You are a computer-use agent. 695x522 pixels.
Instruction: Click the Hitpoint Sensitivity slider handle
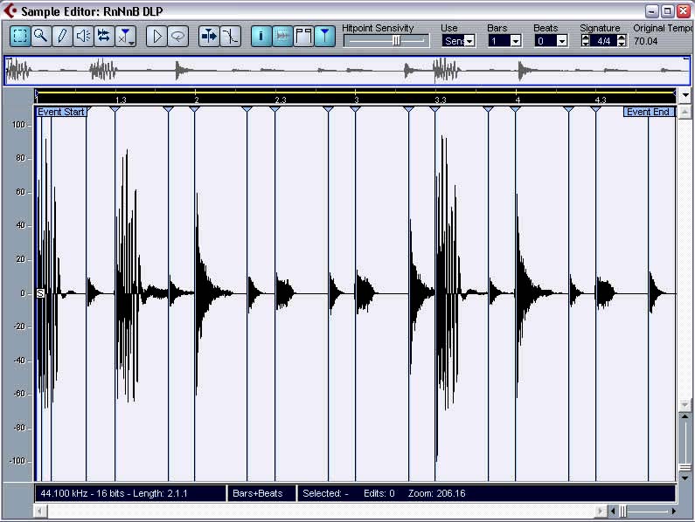click(396, 40)
